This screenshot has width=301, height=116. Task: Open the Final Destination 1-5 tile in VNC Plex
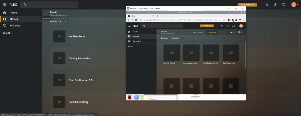coord(211,53)
